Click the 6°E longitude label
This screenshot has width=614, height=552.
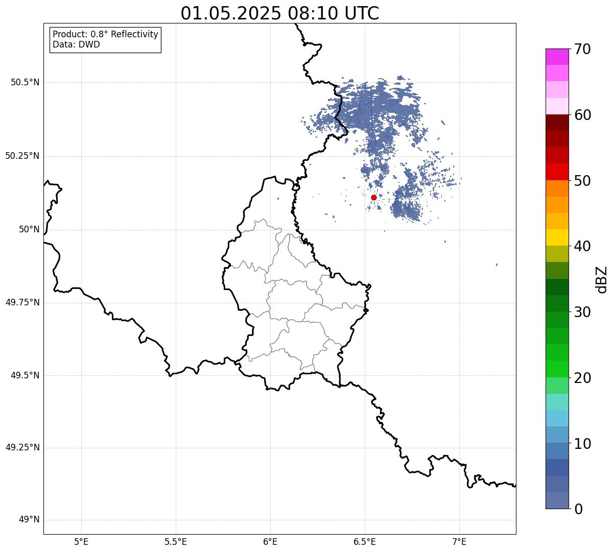tap(270, 541)
